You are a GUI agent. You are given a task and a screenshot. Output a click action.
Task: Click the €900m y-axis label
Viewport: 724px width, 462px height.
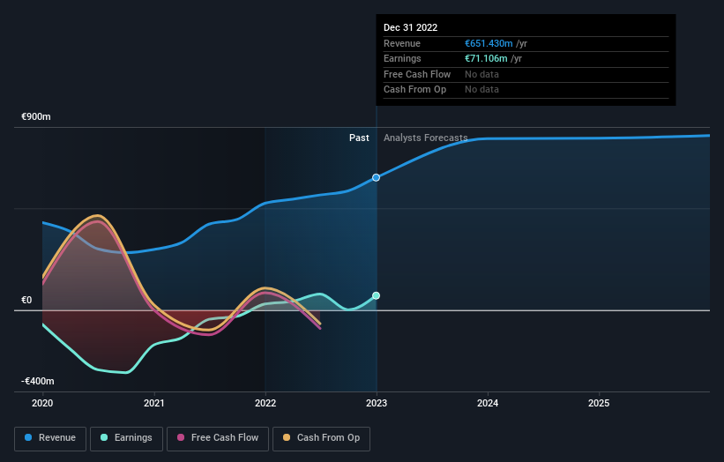tap(36, 116)
